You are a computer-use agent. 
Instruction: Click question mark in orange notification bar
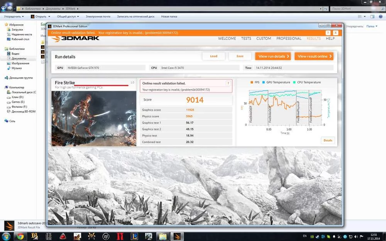[328, 33]
